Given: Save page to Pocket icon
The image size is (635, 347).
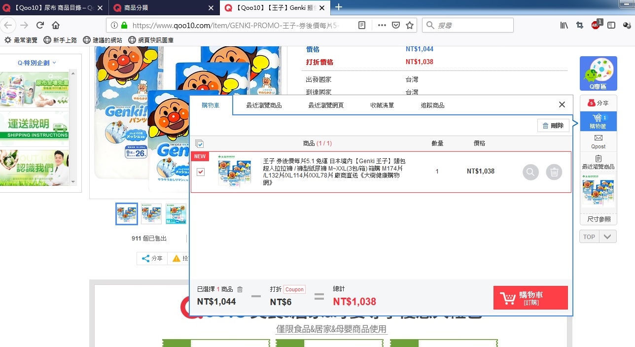Looking at the screenshot, I should point(396,25).
